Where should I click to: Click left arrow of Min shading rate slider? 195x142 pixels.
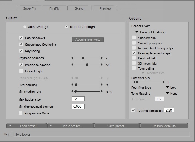pyautogui.click(x=72, y=91)
